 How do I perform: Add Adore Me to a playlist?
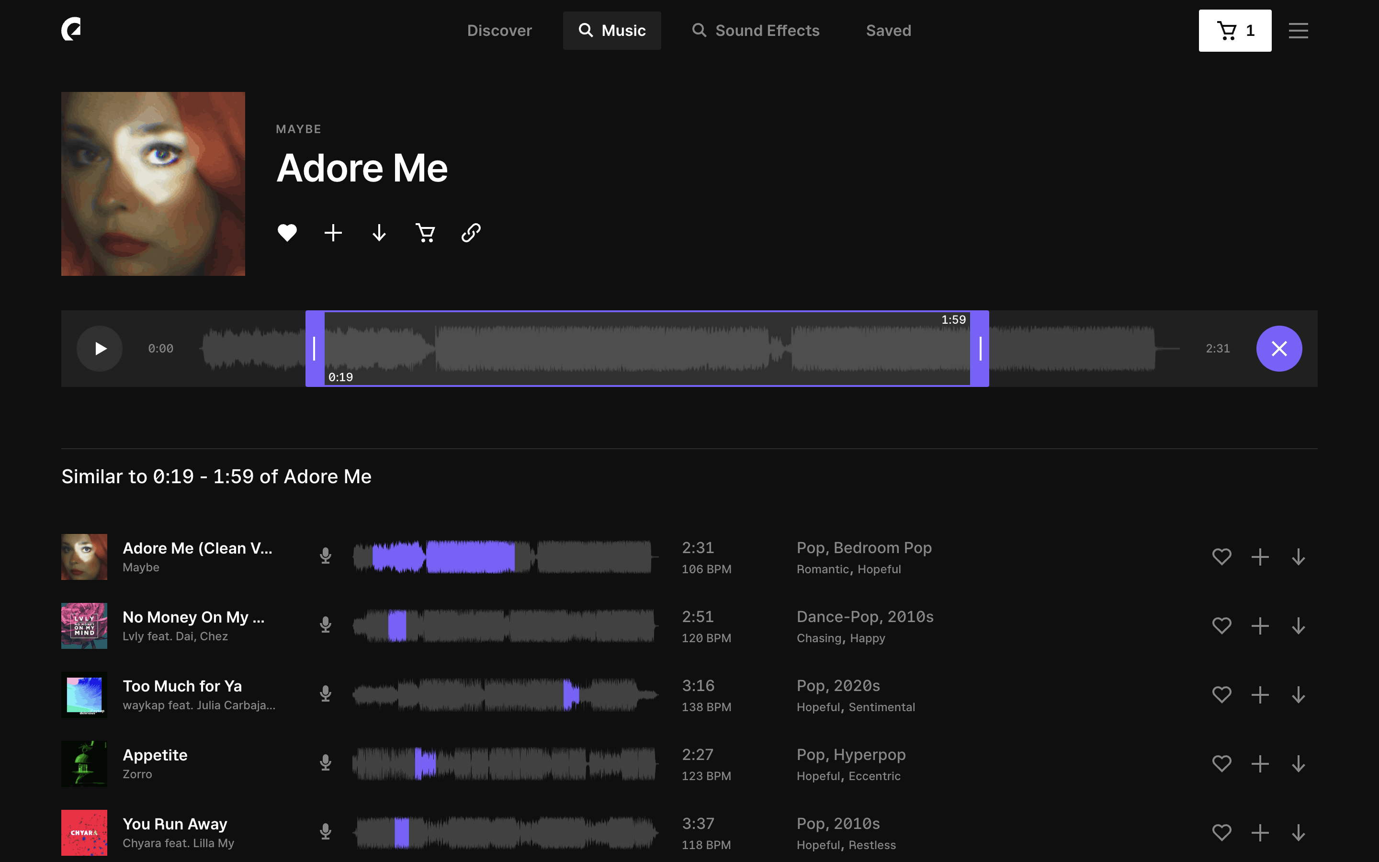point(333,233)
